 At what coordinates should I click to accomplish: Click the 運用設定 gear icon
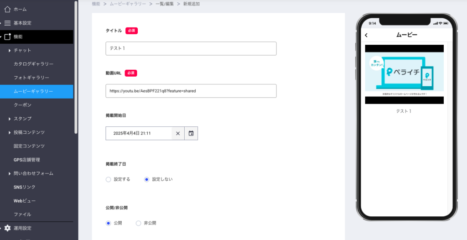pos(7,228)
